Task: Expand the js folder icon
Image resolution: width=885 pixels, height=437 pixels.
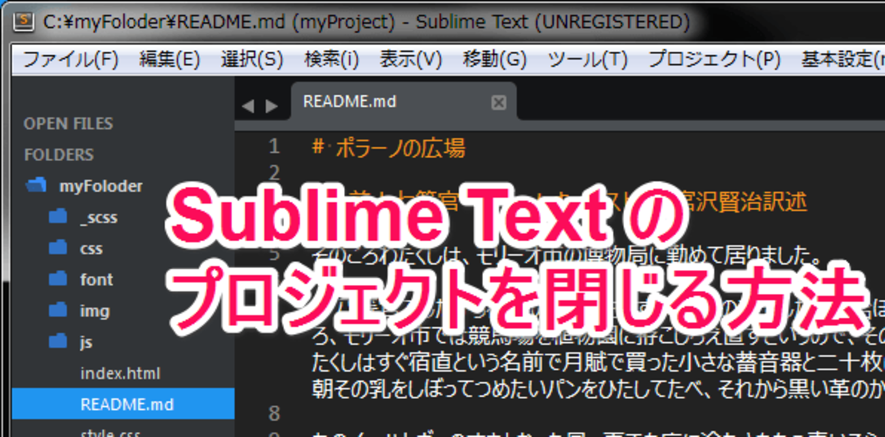Action: point(58,341)
